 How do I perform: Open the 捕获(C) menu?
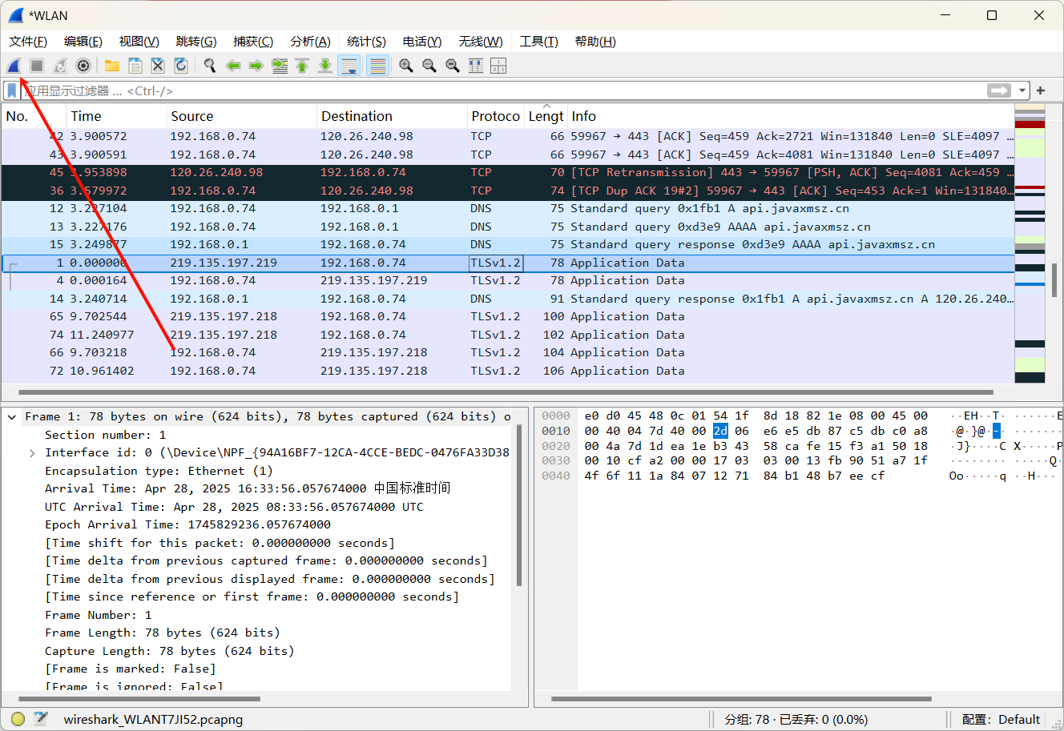click(253, 42)
